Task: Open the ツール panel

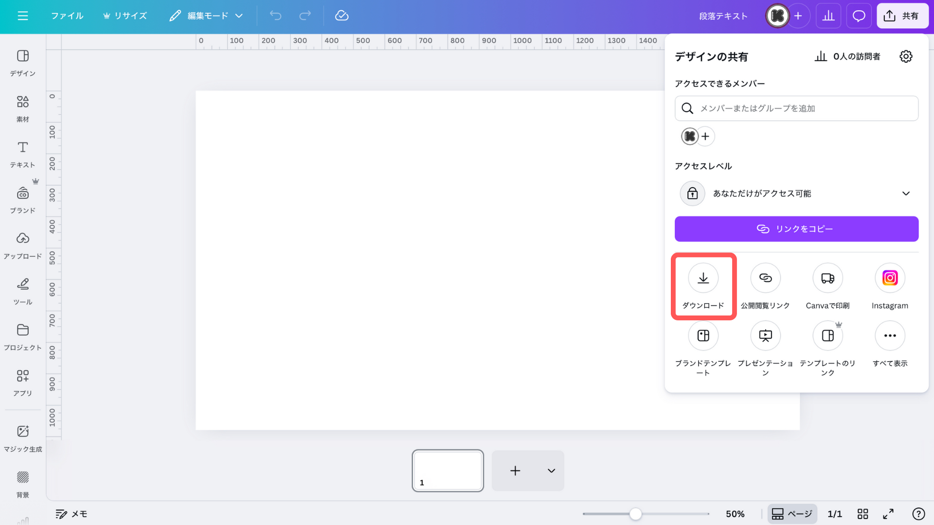Action: pyautogui.click(x=23, y=292)
